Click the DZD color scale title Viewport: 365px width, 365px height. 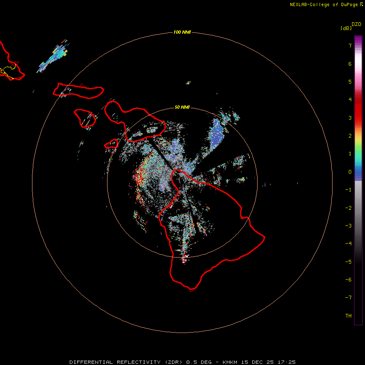356,24
